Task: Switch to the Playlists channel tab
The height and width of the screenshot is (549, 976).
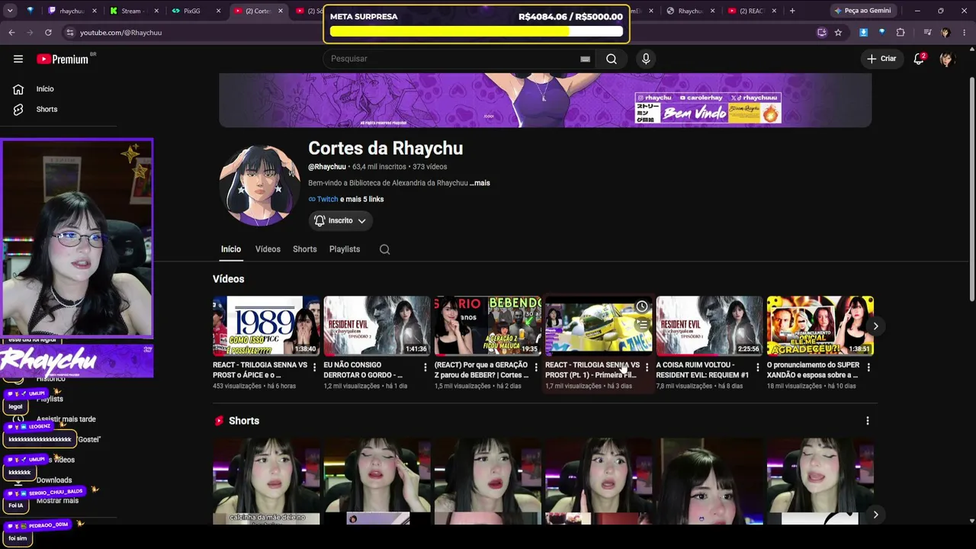Action: (x=345, y=249)
